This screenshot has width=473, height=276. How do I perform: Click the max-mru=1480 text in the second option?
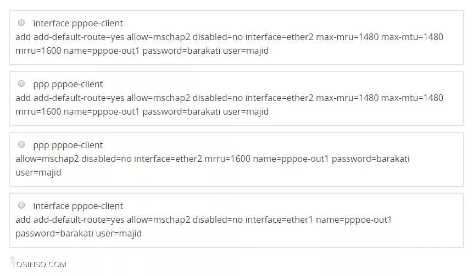click(x=347, y=98)
